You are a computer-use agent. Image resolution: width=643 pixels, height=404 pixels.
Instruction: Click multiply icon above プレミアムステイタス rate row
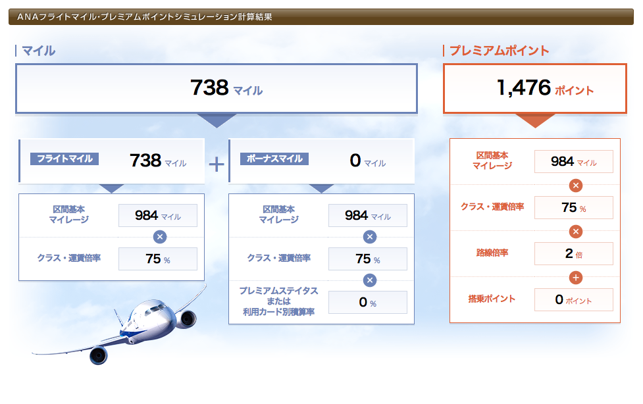370,280
